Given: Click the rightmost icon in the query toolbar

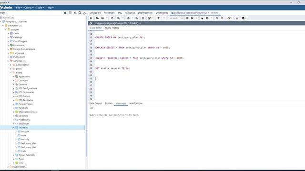Looking at the screenshot, I should (x=244, y=18).
